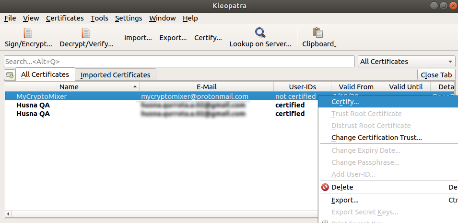
Task: Switch to the All Certificates tab
Action: click(x=45, y=74)
